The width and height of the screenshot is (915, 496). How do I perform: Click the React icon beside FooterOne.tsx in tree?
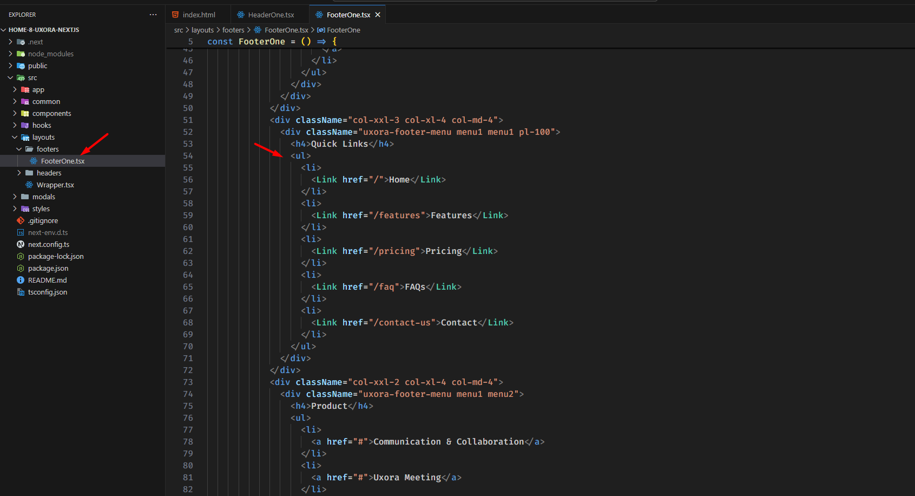tap(34, 161)
